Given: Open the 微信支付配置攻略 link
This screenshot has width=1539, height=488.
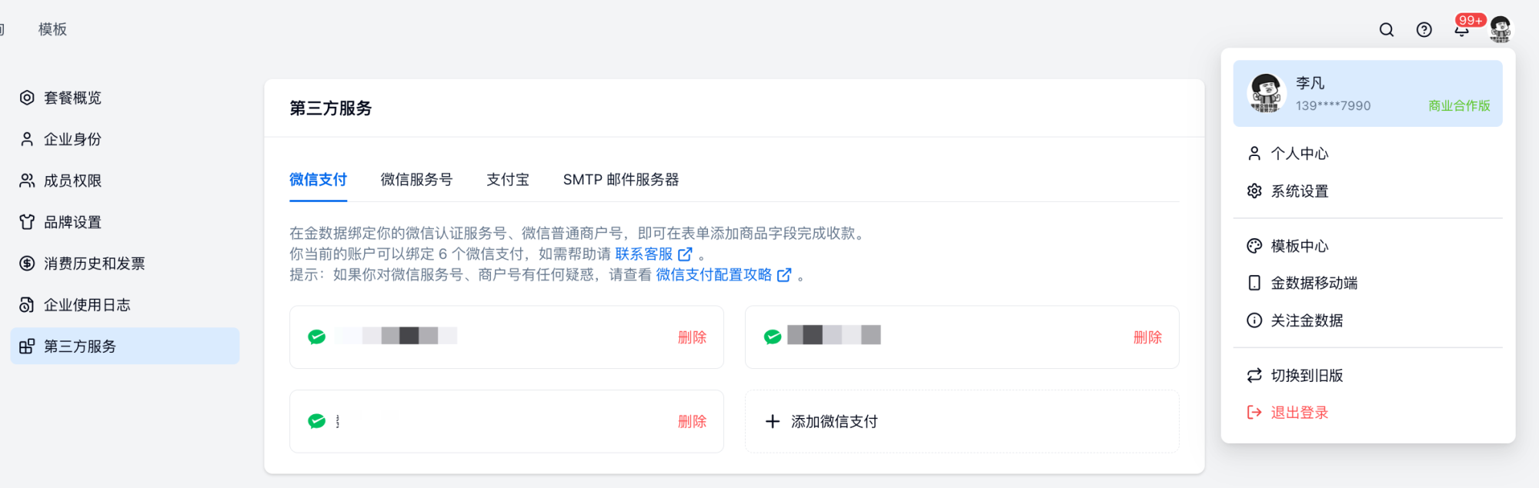Looking at the screenshot, I should 722,274.
